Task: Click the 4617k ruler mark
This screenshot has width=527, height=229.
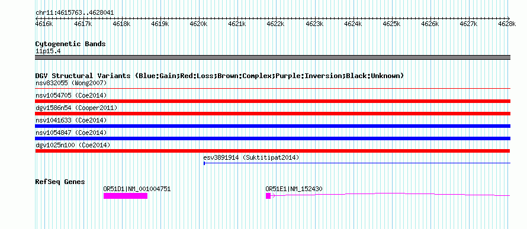Action: (82, 24)
